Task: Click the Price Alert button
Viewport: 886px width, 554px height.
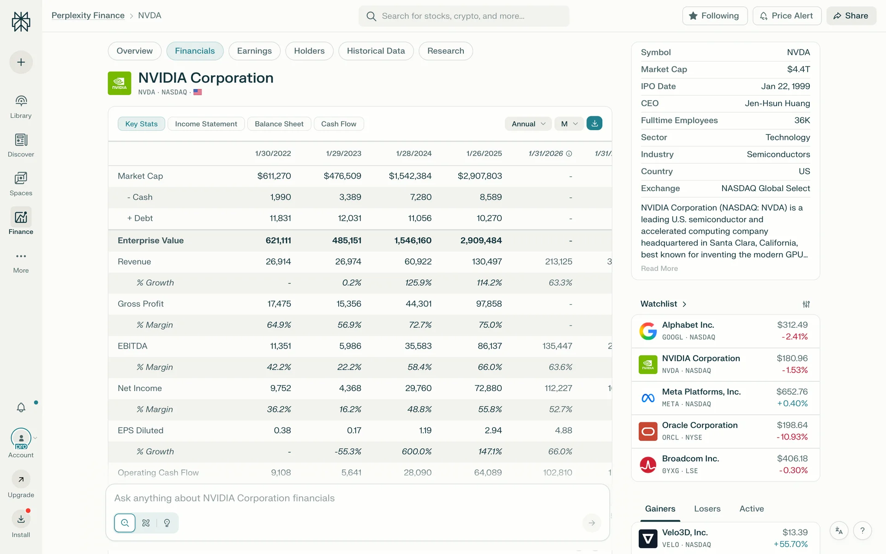Action: click(x=786, y=16)
